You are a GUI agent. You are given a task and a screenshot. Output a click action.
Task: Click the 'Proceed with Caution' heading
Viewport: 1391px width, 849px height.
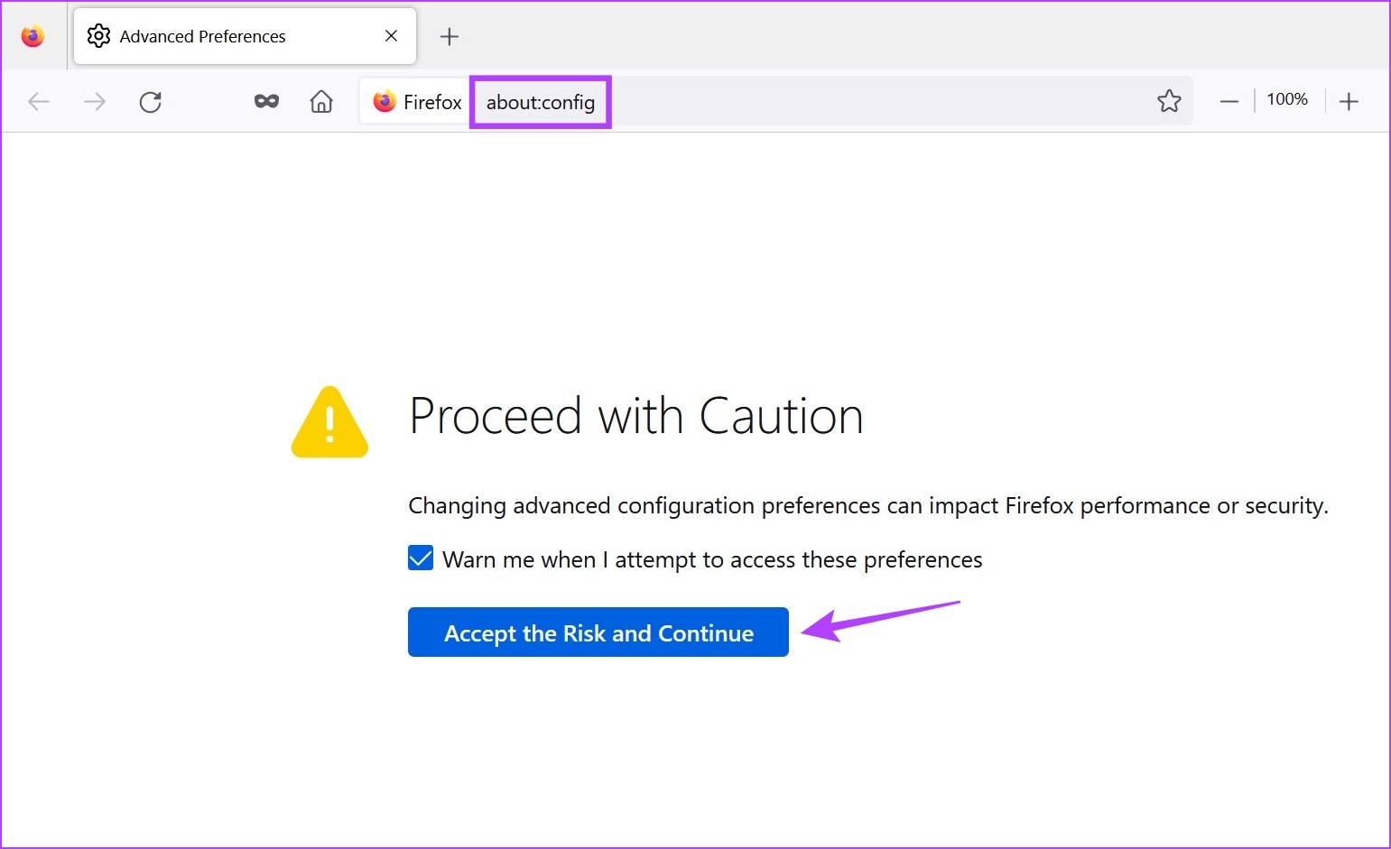pos(635,416)
